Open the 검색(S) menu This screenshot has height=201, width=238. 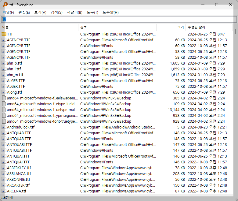[57, 13]
